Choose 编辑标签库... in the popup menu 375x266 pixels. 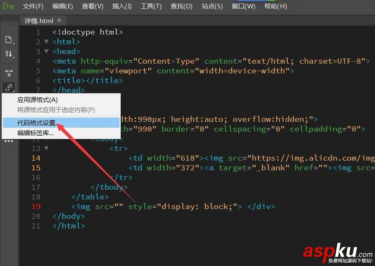click(61, 133)
